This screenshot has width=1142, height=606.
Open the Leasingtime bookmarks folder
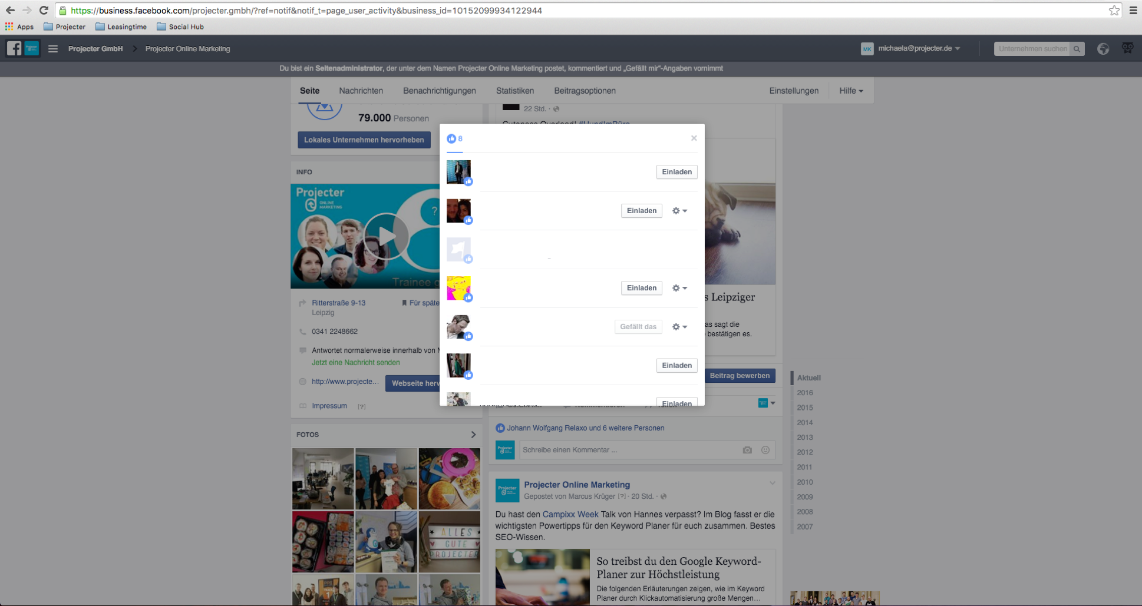[x=121, y=27]
